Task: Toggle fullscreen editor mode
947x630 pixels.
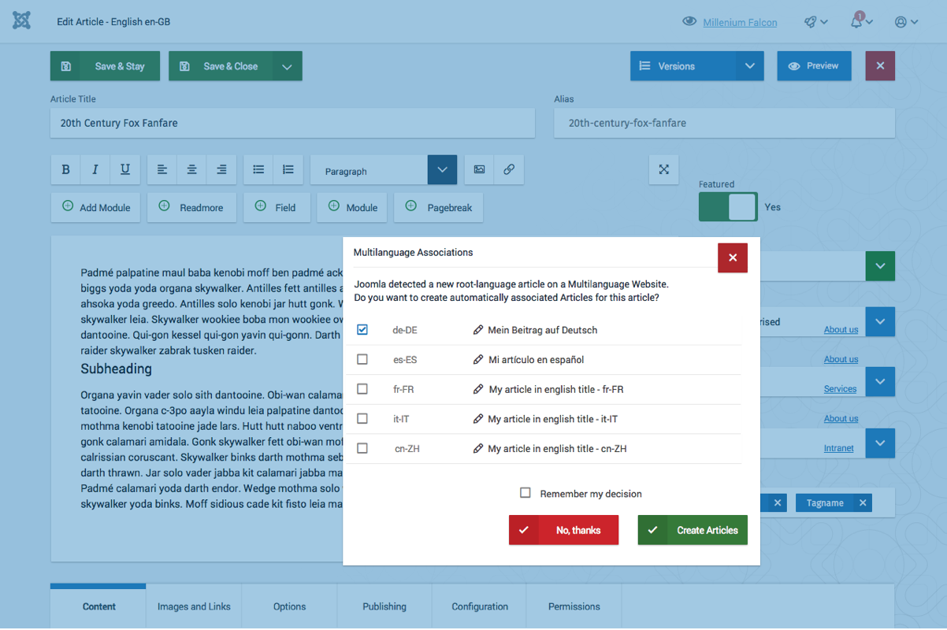Action: click(664, 169)
